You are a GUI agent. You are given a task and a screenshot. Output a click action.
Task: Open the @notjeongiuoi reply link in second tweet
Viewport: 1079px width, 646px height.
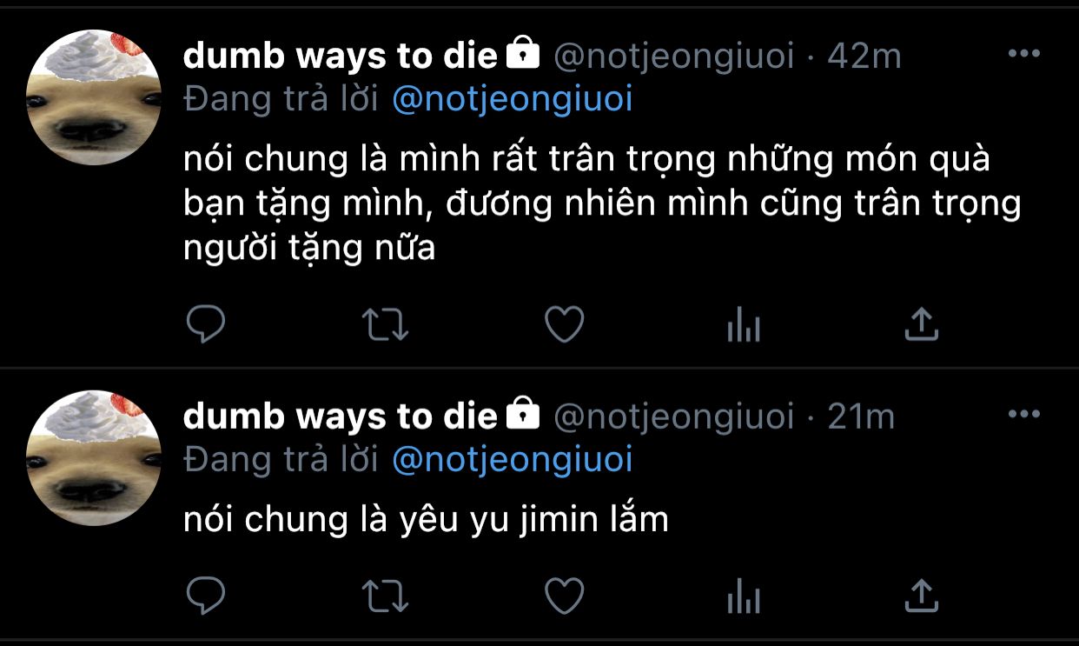coord(513,460)
